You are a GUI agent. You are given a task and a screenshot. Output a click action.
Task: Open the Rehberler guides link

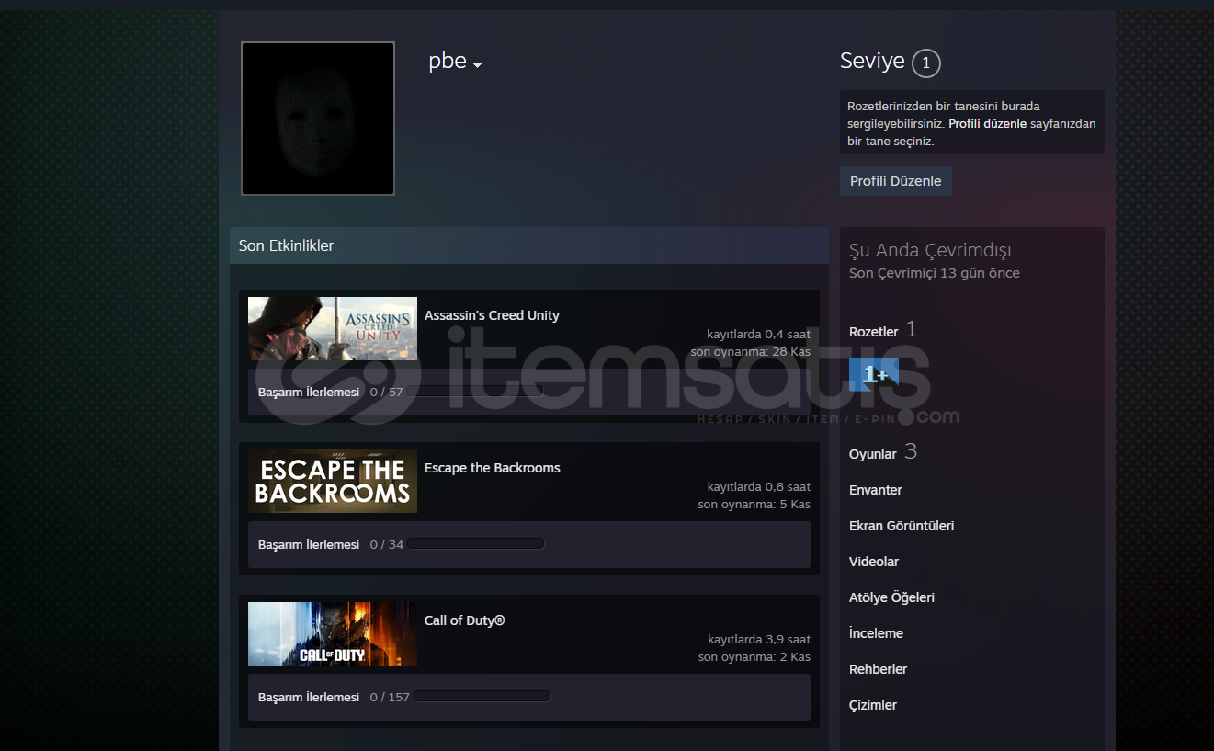pos(878,669)
